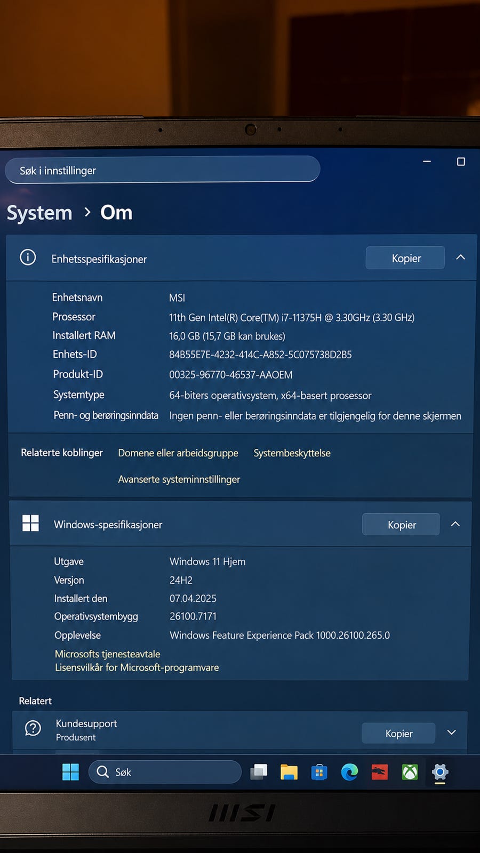Select the Settings gear taskbar icon
Image resolution: width=480 pixels, height=853 pixels.
(440, 772)
